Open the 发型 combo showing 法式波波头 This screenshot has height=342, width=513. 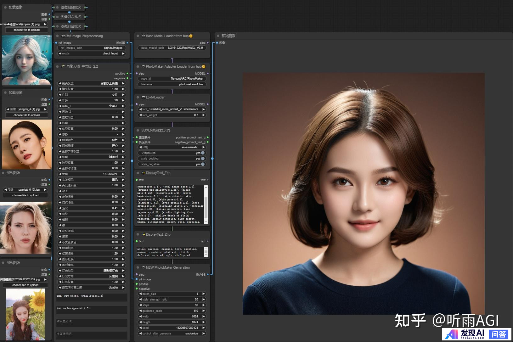[92, 174]
